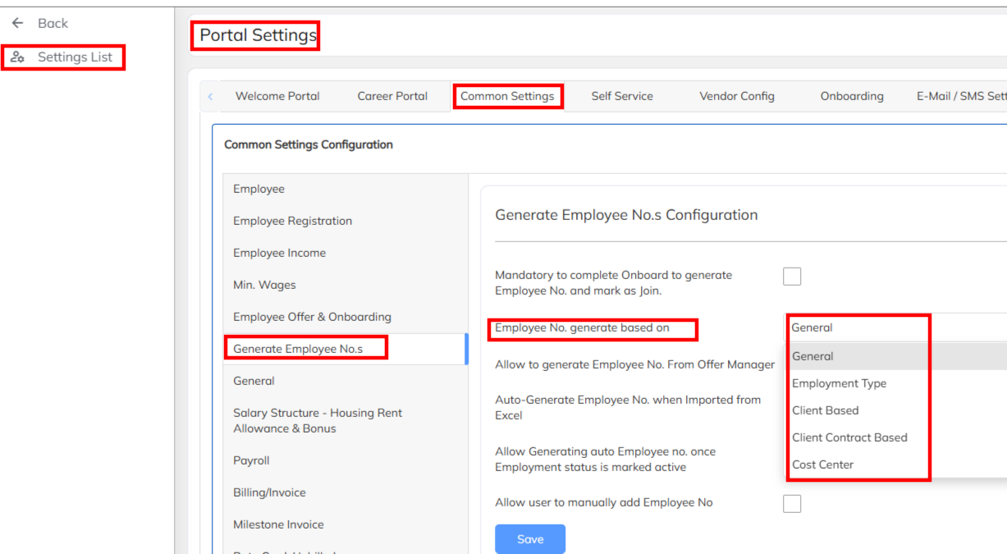Switch to Onboarding tab
Image resolution: width=1007 pixels, height=554 pixels.
[x=852, y=96]
